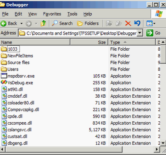Click vertical scrollbar down arrow
This screenshot has width=166, height=155.
[163, 143]
